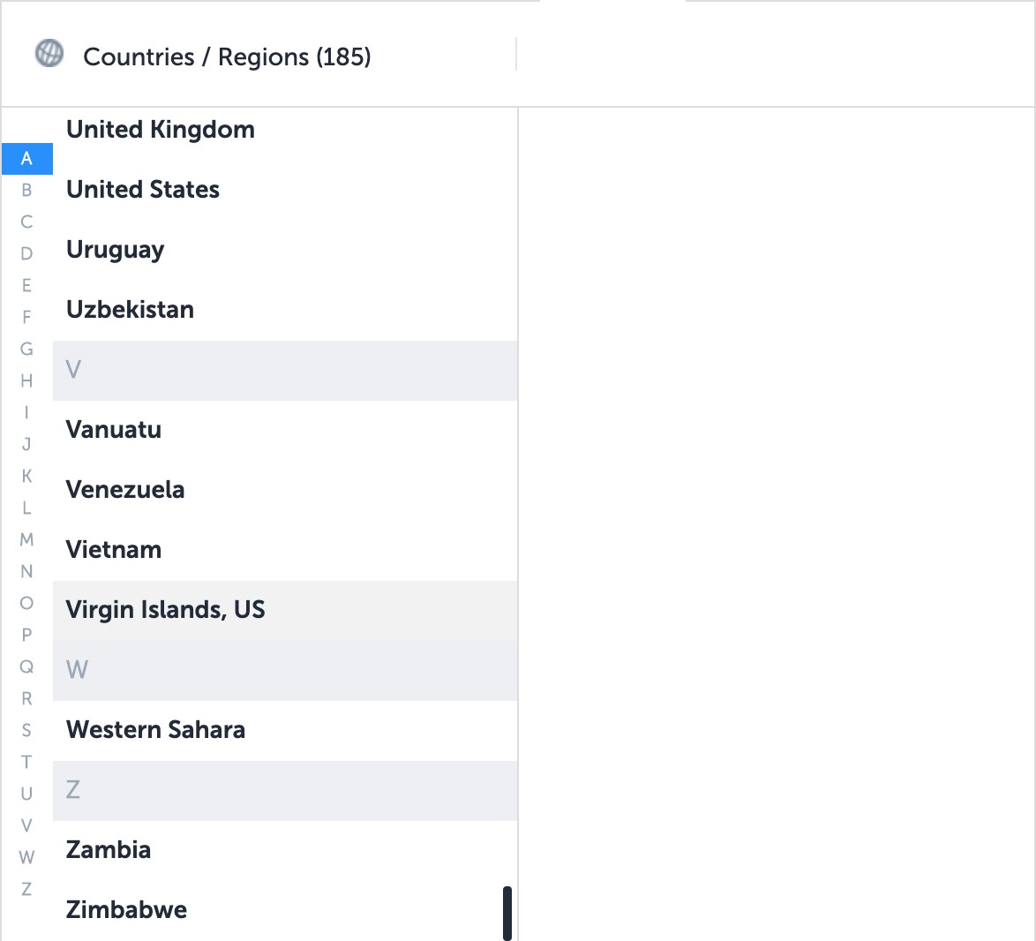Open the Countries / Regions header

pos(227,56)
